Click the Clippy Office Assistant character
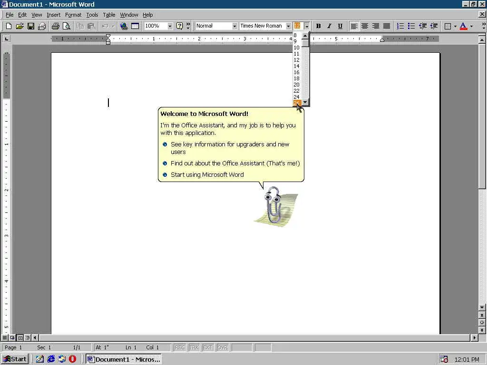 tap(275, 206)
